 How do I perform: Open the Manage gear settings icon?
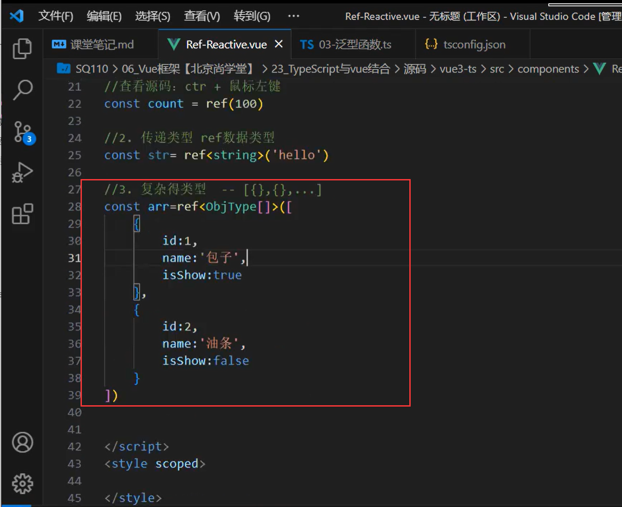click(x=22, y=483)
